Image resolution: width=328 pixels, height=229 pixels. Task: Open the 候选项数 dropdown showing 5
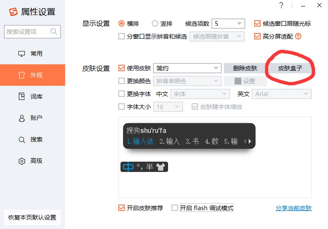[228, 24]
